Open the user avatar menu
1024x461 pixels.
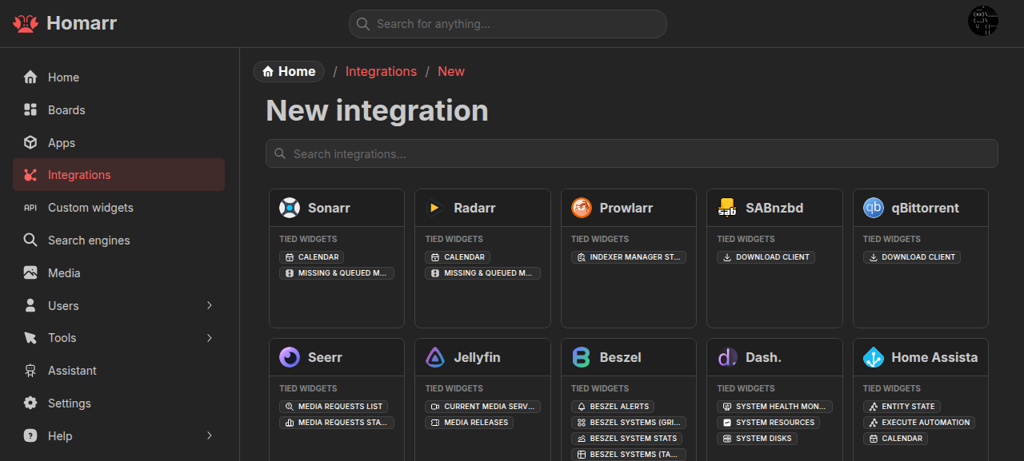point(983,21)
